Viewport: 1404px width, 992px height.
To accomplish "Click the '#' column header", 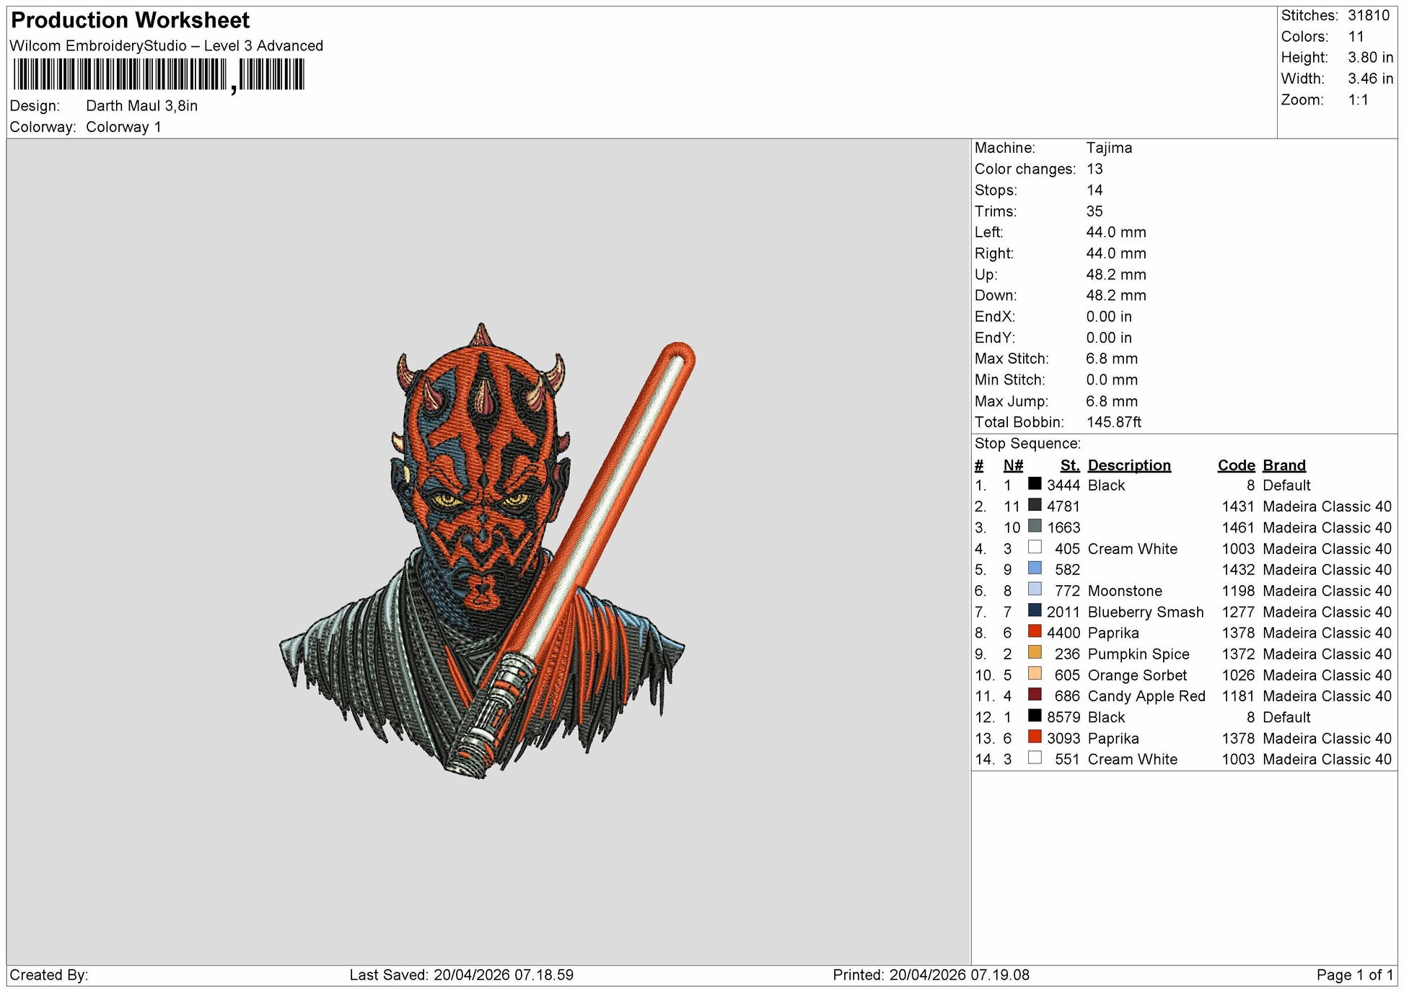I will coord(979,465).
